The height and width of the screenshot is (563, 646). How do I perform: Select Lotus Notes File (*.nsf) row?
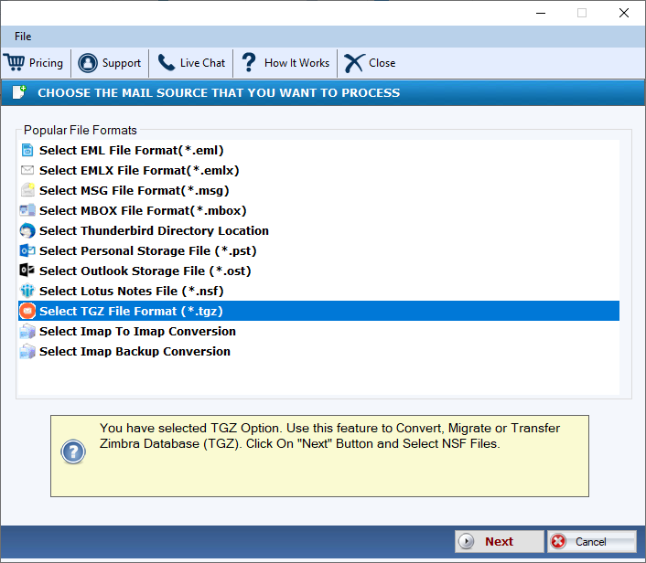click(318, 292)
